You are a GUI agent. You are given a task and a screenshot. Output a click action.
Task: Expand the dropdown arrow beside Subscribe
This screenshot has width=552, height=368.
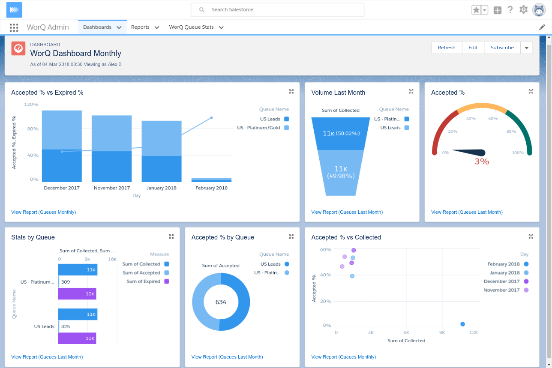point(526,48)
